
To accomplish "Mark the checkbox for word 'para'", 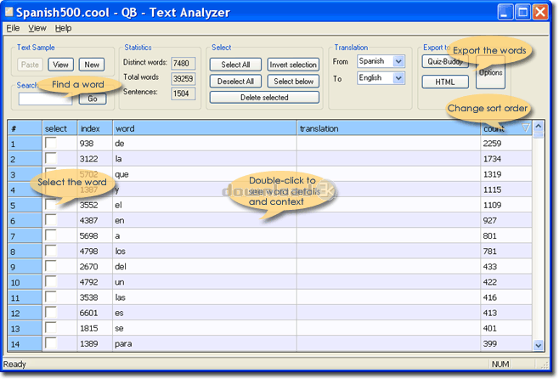I will pos(51,343).
